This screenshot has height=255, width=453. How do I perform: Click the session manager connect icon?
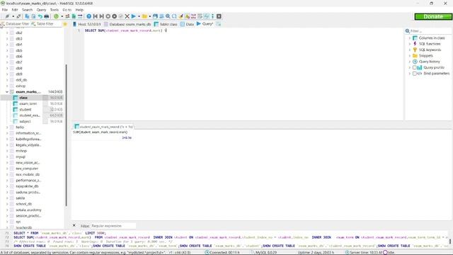7,16
